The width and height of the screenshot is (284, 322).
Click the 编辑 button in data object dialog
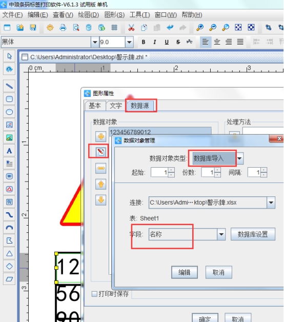(185, 272)
